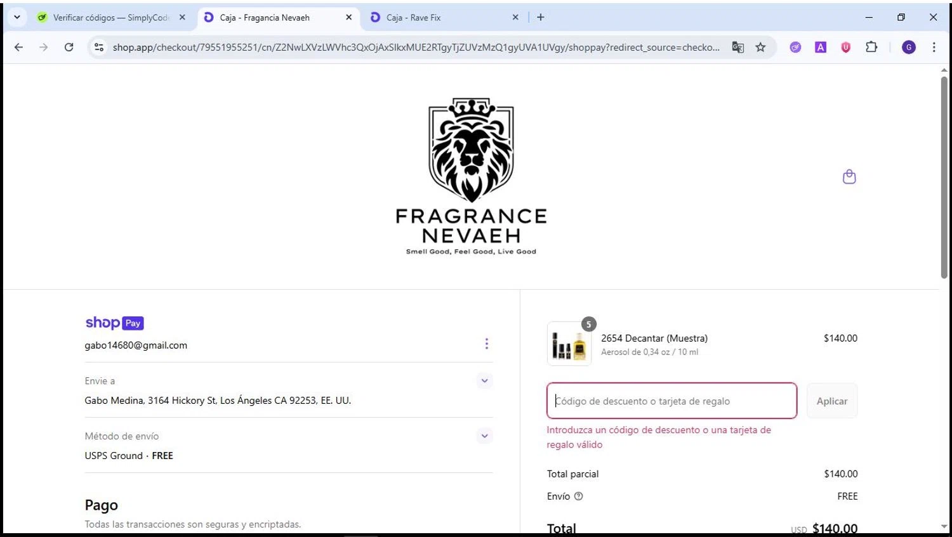Click the address bar URL
952x537 pixels.
tap(416, 47)
